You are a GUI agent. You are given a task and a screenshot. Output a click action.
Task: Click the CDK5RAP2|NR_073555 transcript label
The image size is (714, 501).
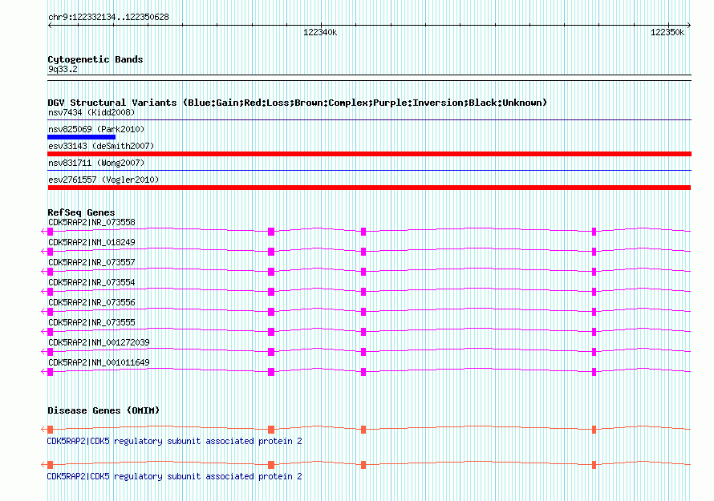click(x=91, y=322)
